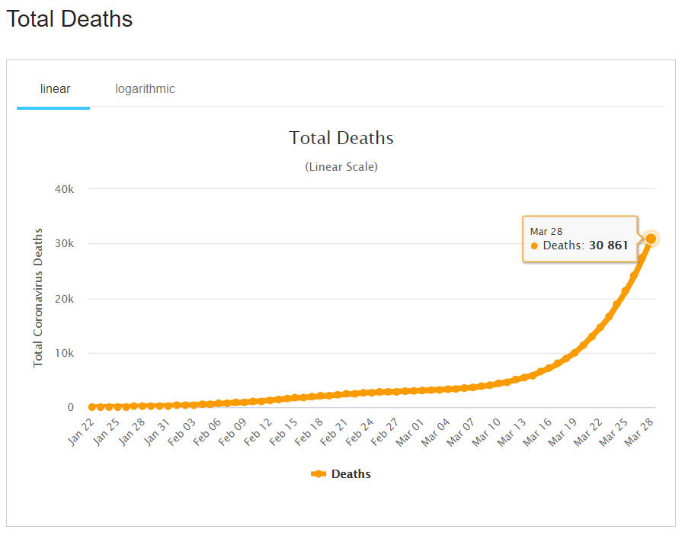Click the Mar 28 tooltip box
Viewport: 685px width, 539px height.
pyautogui.click(x=579, y=239)
